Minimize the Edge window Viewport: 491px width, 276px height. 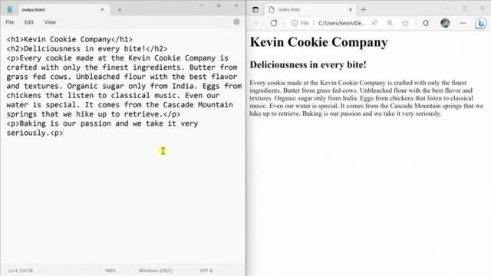(447, 8)
